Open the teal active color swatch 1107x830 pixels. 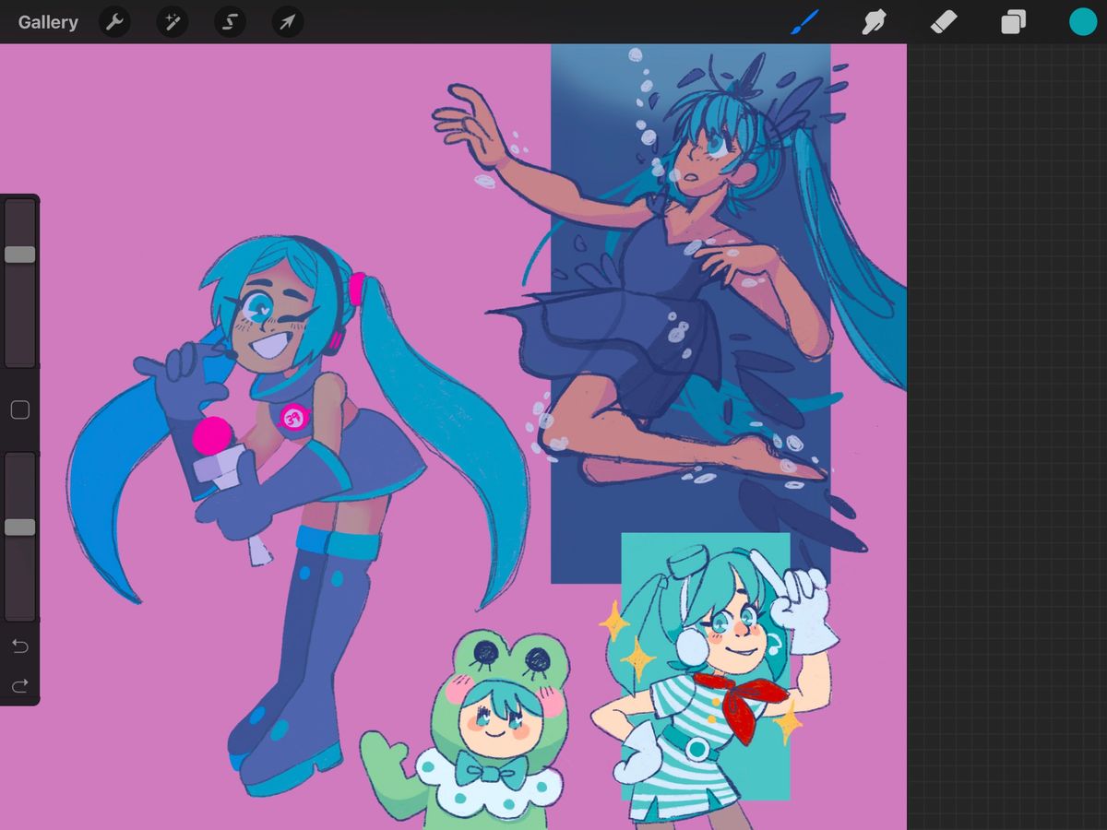[1083, 22]
